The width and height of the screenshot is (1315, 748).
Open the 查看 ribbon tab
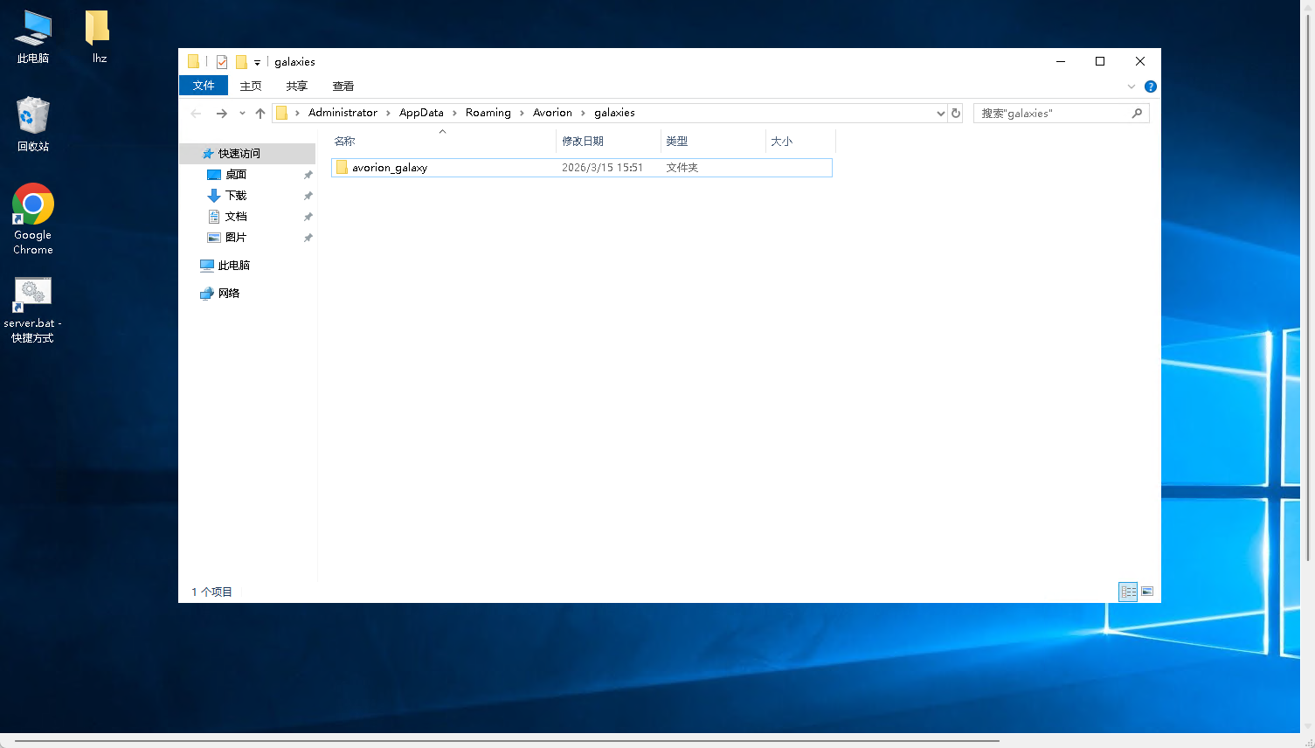(x=343, y=87)
